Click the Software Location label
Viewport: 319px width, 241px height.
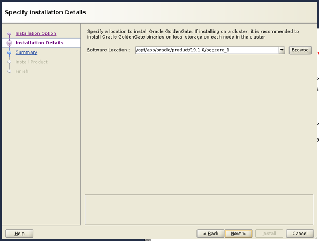click(108, 50)
